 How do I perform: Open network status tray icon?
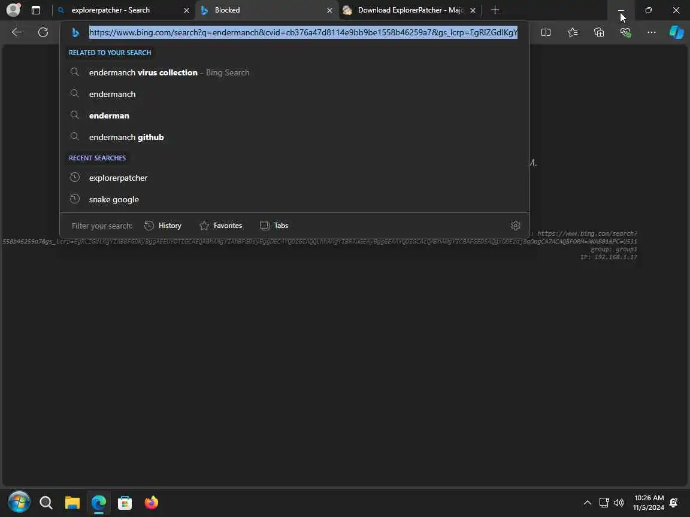tap(604, 503)
